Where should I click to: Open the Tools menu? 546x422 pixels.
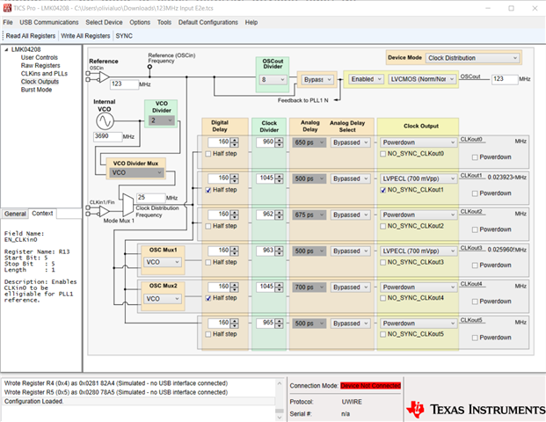(164, 22)
